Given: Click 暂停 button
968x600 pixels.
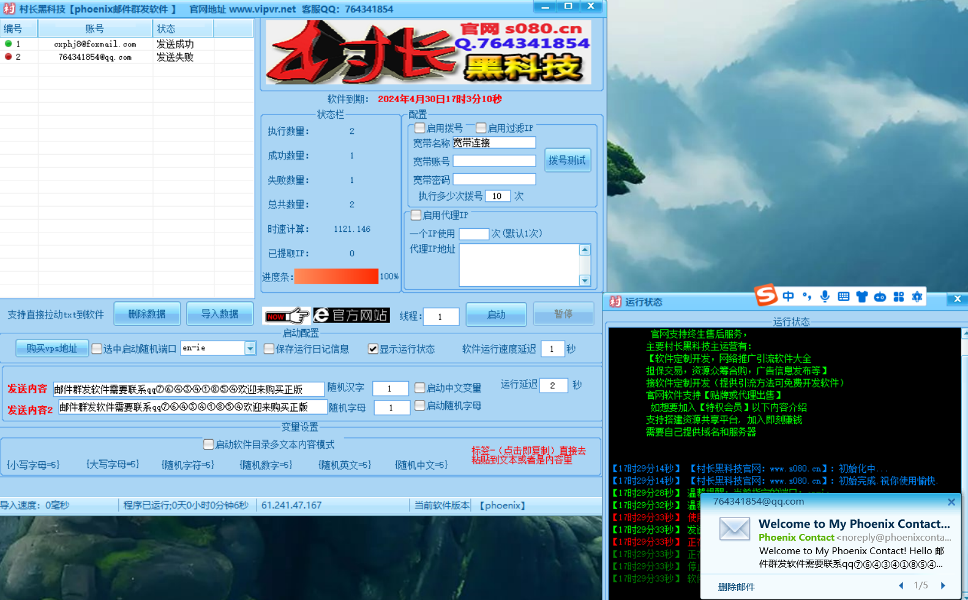Looking at the screenshot, I should 563,314.
